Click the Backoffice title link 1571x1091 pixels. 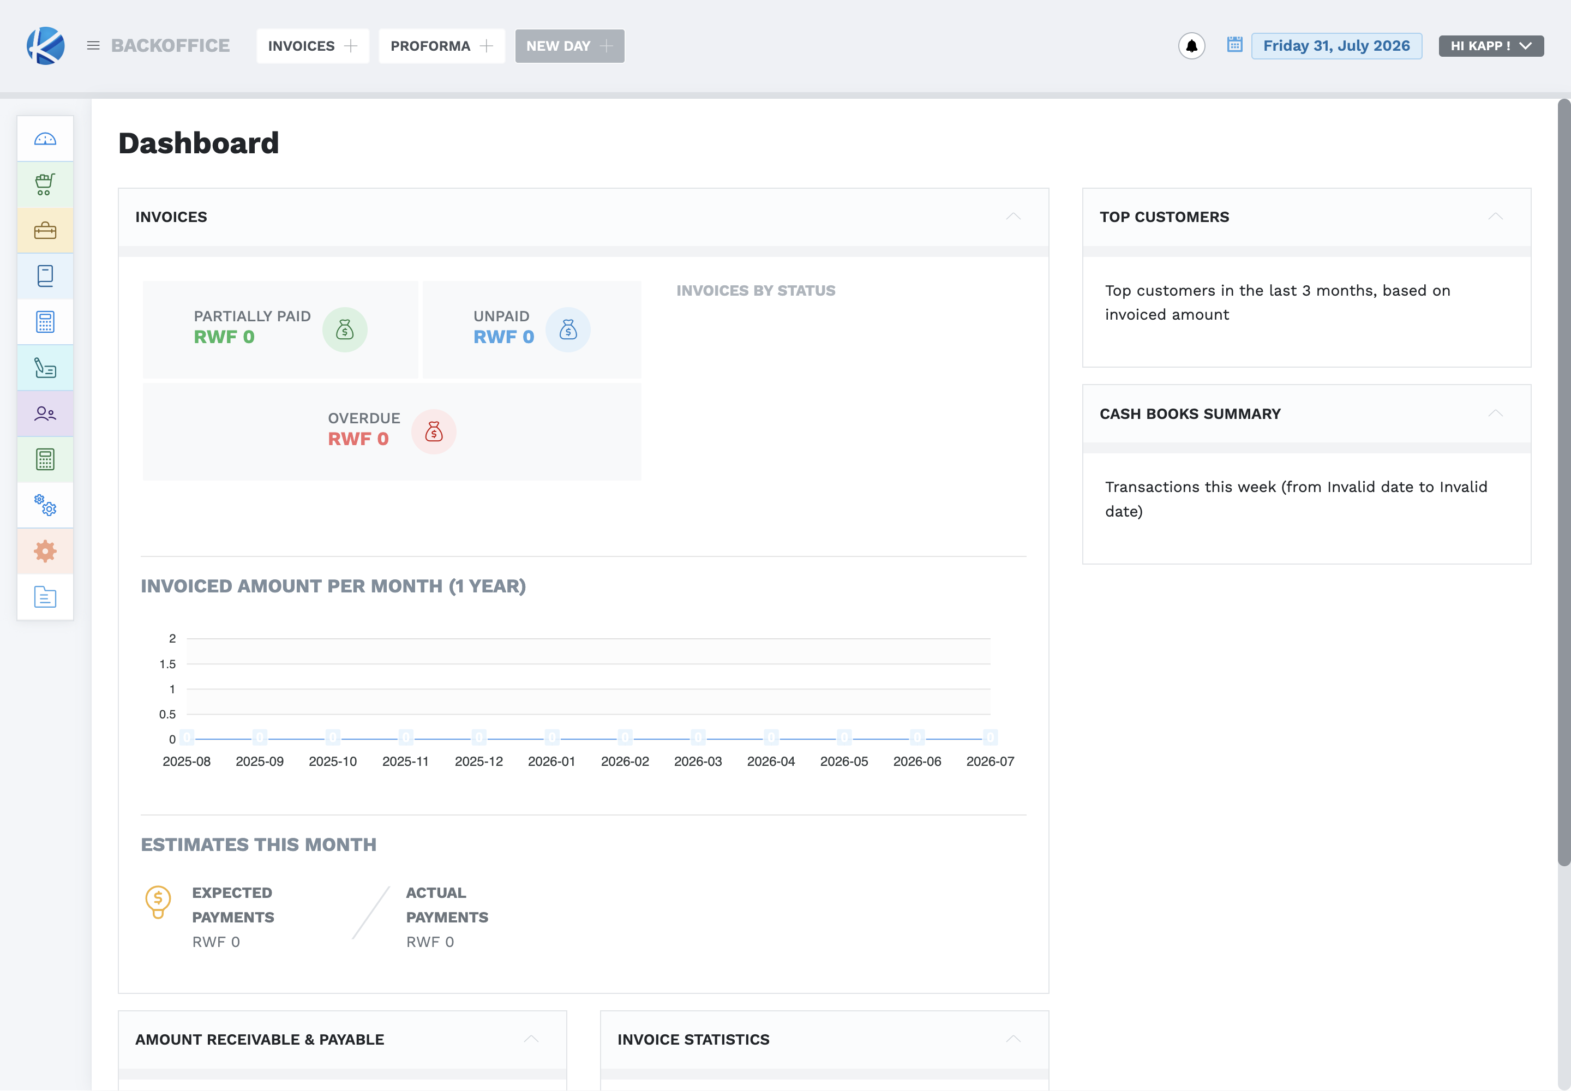170,46
